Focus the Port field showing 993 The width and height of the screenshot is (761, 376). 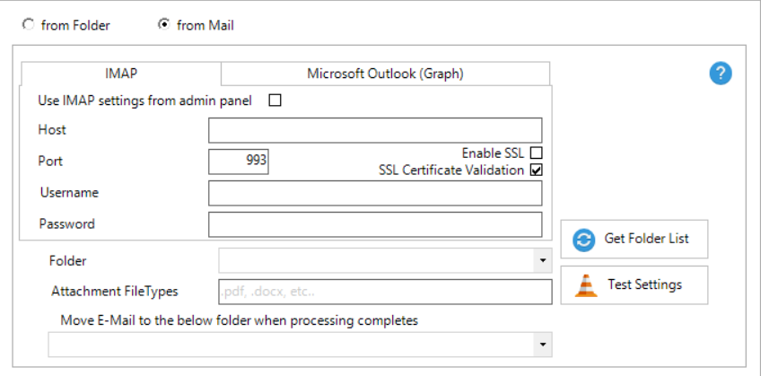239,162
